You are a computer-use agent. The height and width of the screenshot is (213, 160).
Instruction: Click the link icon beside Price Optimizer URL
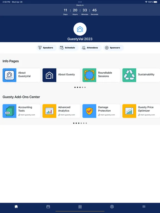(x=139, y=115)
